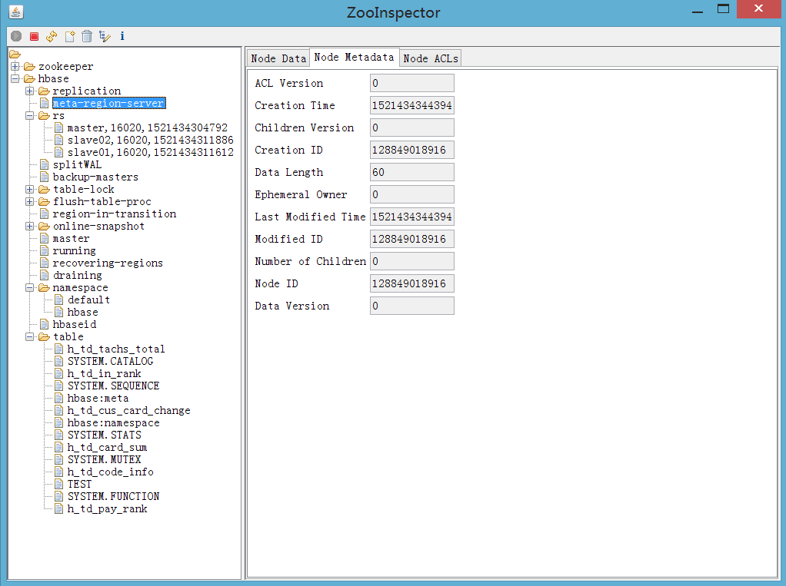This screenshot has width=786, height=586.
Task: Click the SYSTEM.CATALOG file icon
Action: [x=59, y=361]
